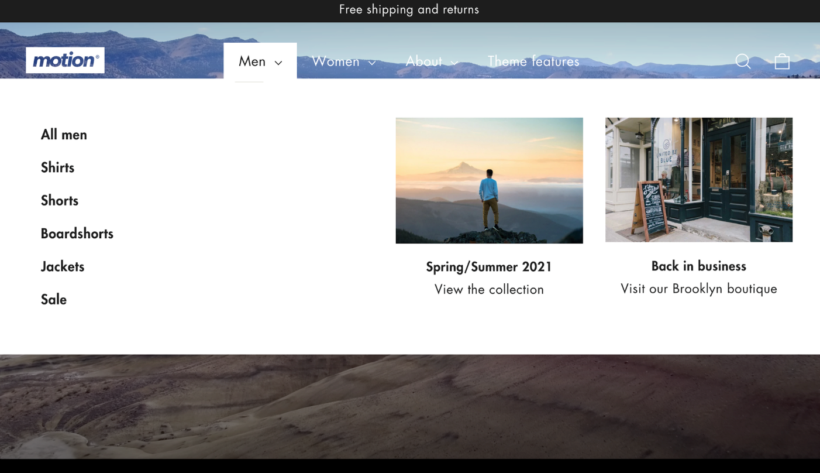Go to All men category

64,135
